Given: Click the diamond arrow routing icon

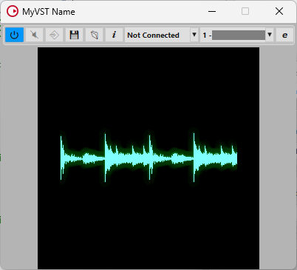Looking at the screenshot, I should [x=54, y=35].
